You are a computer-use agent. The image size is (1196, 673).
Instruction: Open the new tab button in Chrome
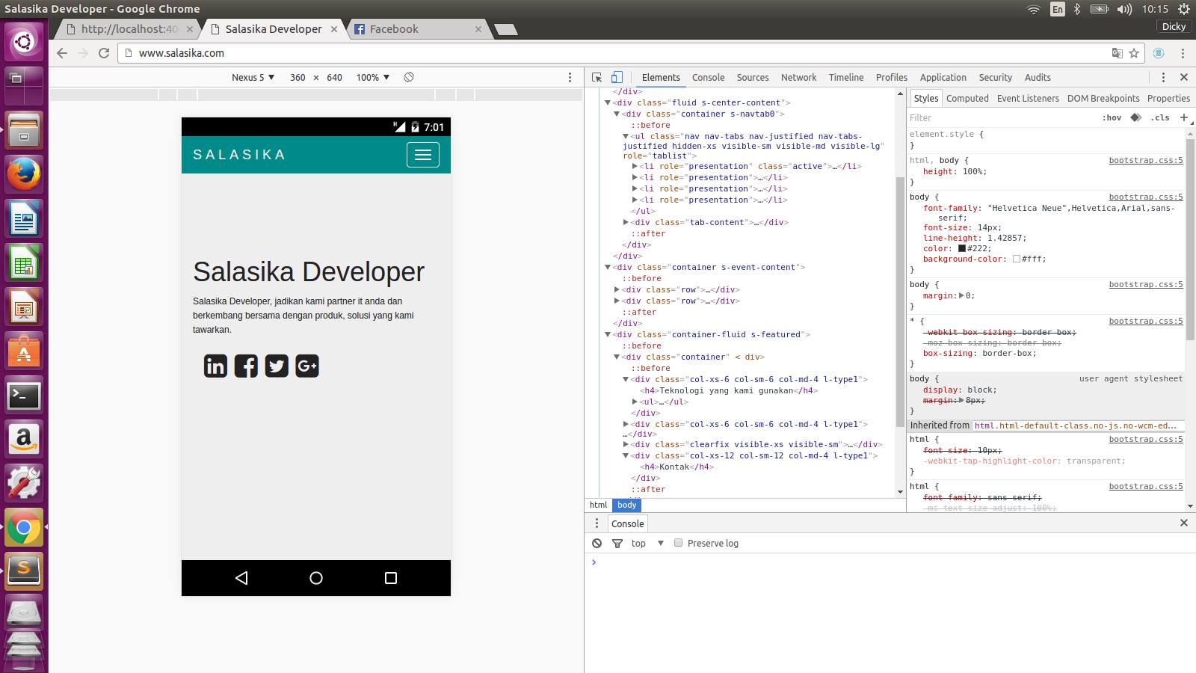(x=506, y=29)
